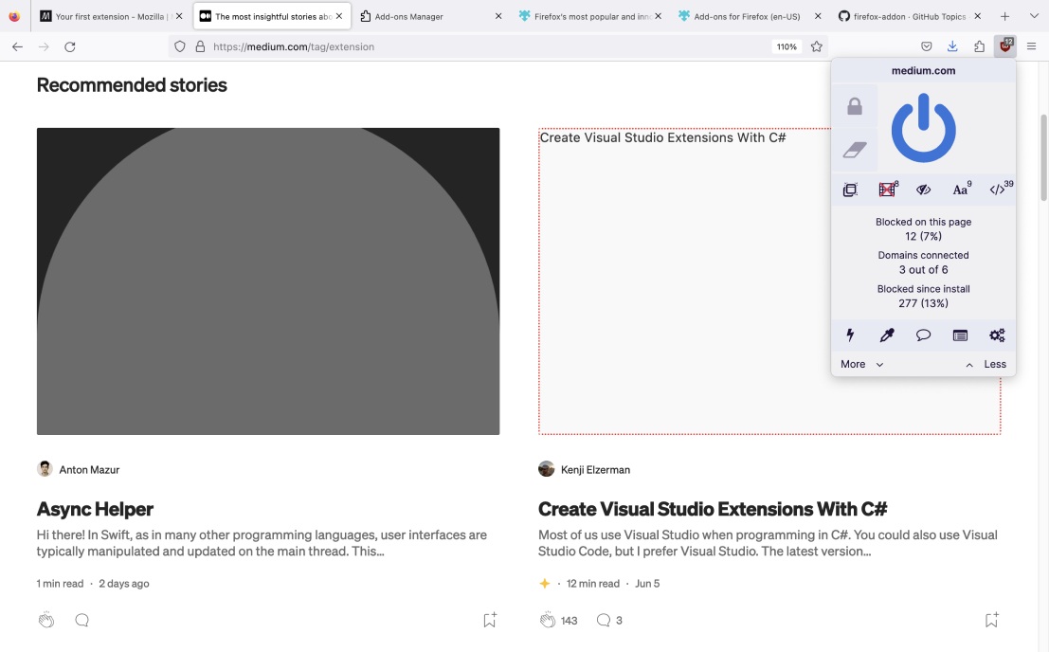Click Anton Mazur avatar image
The image size is (1049, 652).
click(45, 469)
